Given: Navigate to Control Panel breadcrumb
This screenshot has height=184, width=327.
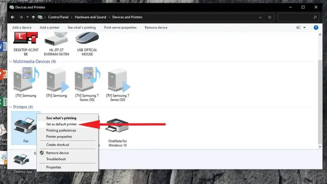Looking at the screenshot, I should coord(58,17).
